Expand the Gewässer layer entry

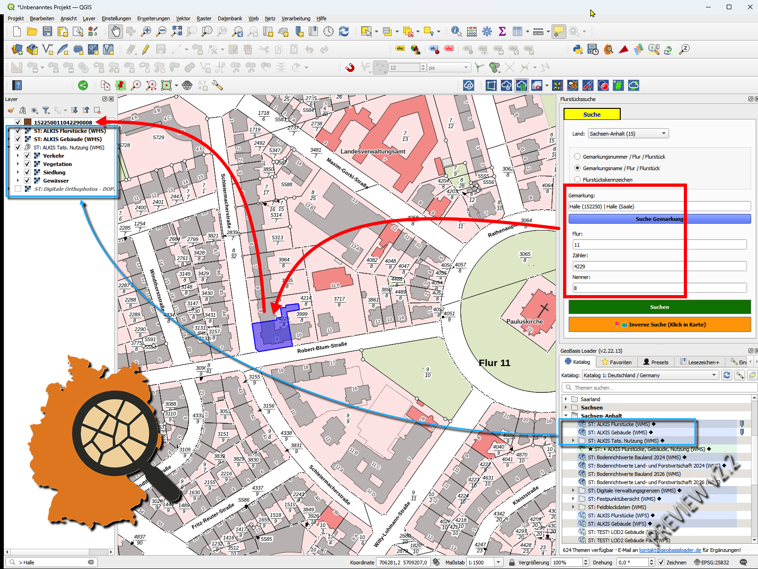[18, 181]
